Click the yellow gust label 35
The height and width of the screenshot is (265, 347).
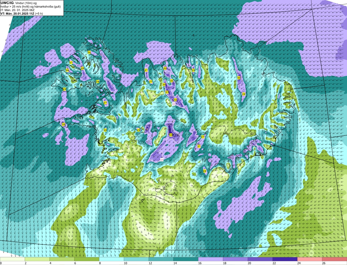pos(164,85)
